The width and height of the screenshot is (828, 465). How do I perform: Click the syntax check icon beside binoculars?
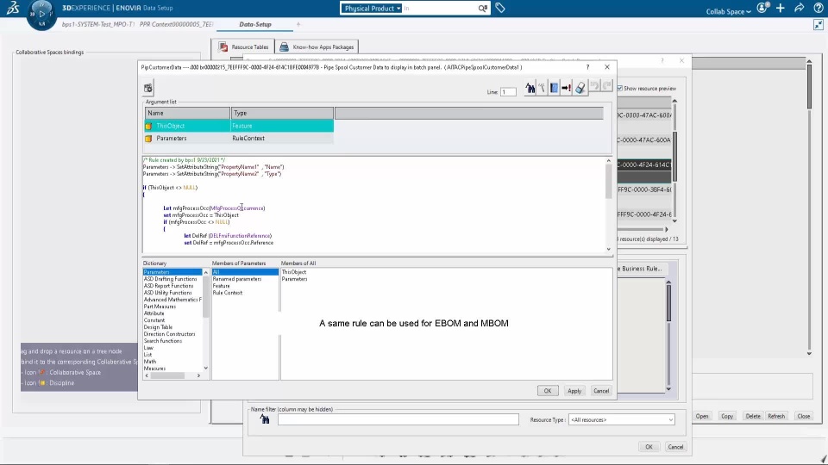point(542,88)
